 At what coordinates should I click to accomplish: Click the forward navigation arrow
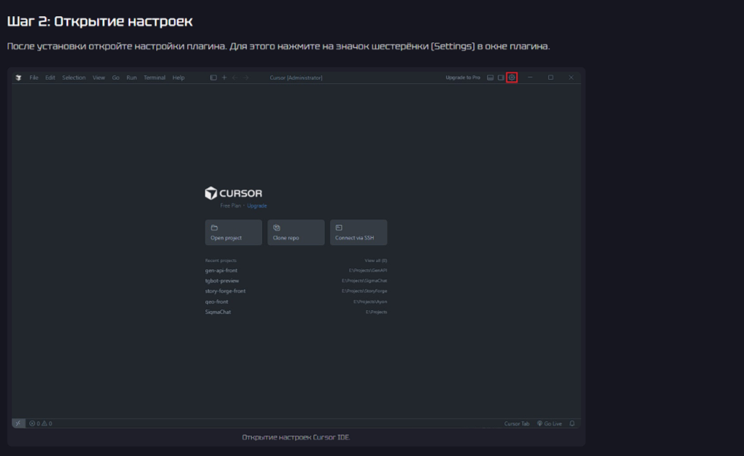[246, 77]
